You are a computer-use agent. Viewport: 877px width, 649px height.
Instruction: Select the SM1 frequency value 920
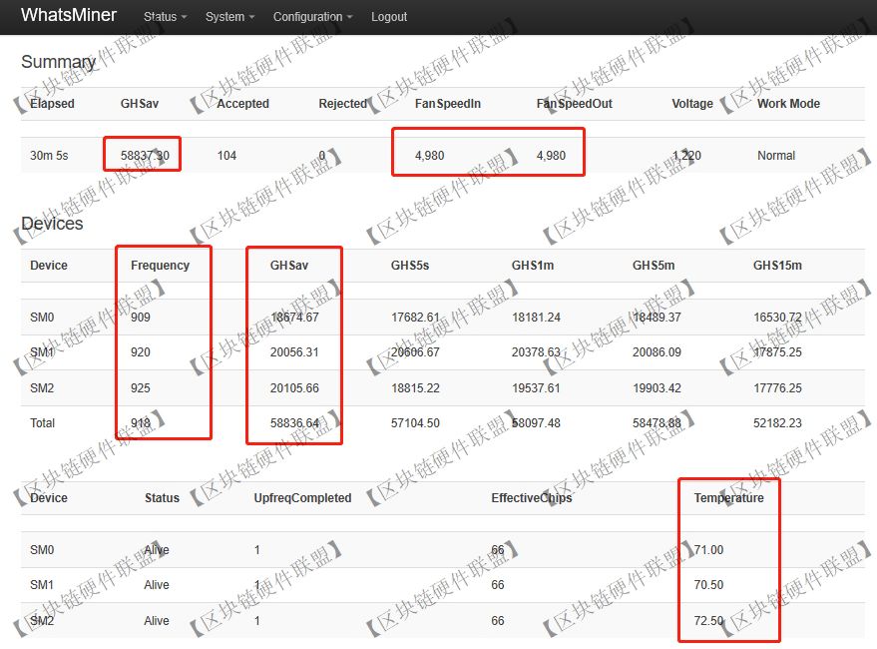[141, 352]
